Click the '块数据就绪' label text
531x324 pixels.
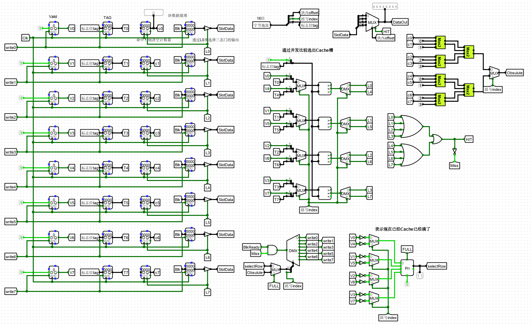point(177,15)
